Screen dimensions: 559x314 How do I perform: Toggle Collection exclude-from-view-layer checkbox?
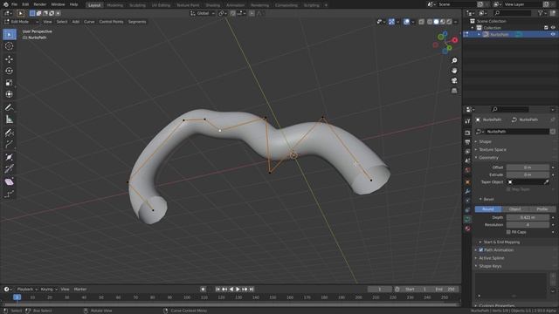[546, 28]
